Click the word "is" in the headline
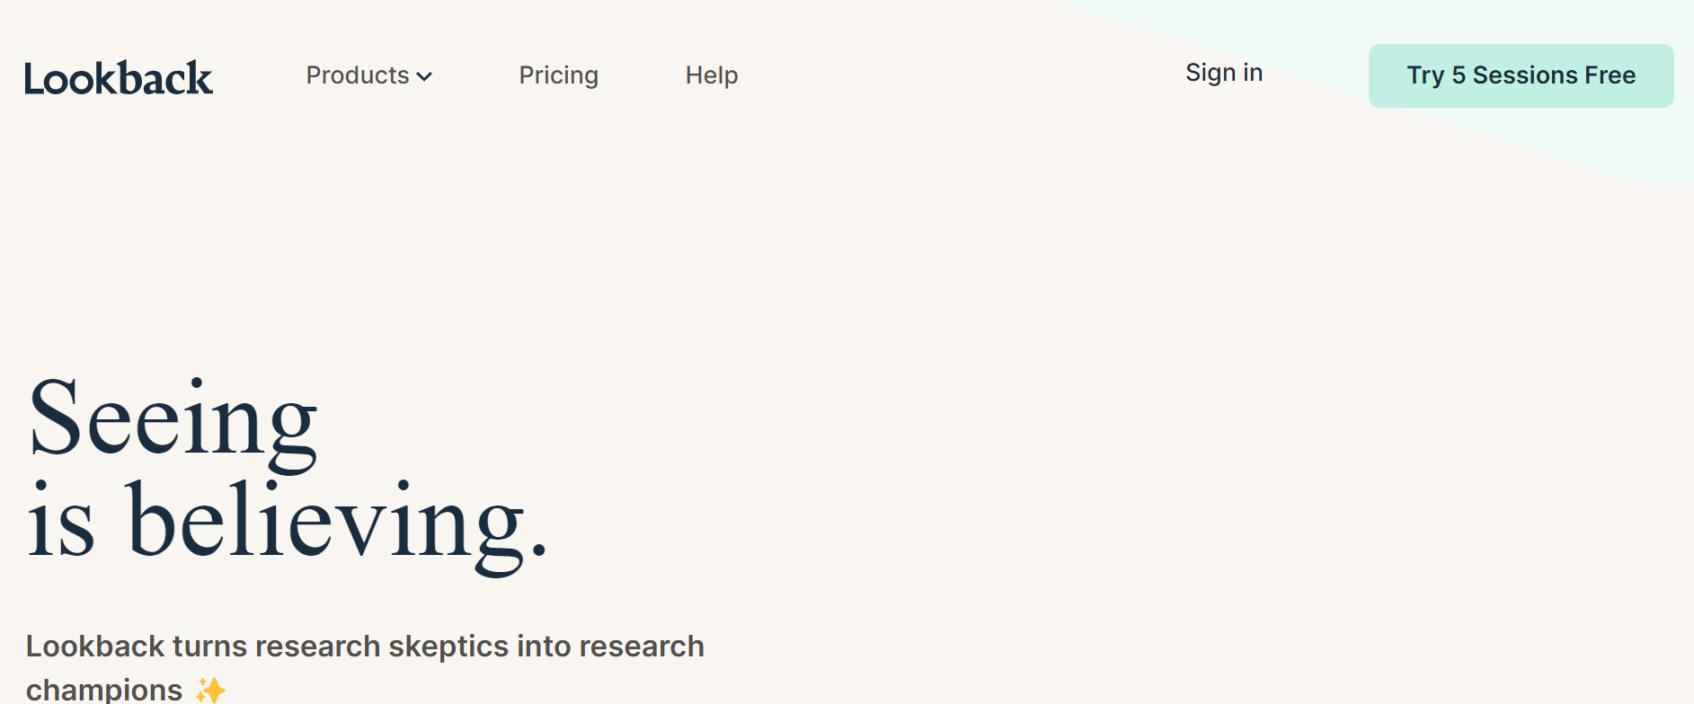Viewport: 1694px width, 704px height. (60, 524)
